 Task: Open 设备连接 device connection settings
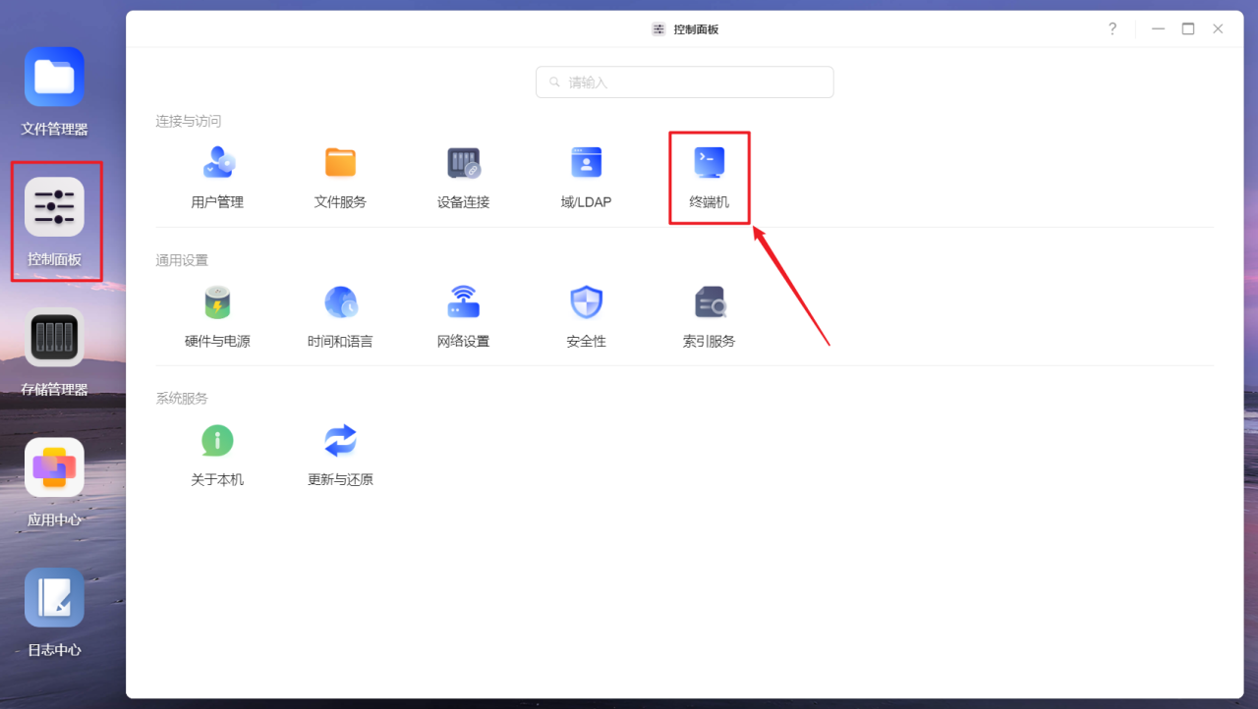[463, 162]
